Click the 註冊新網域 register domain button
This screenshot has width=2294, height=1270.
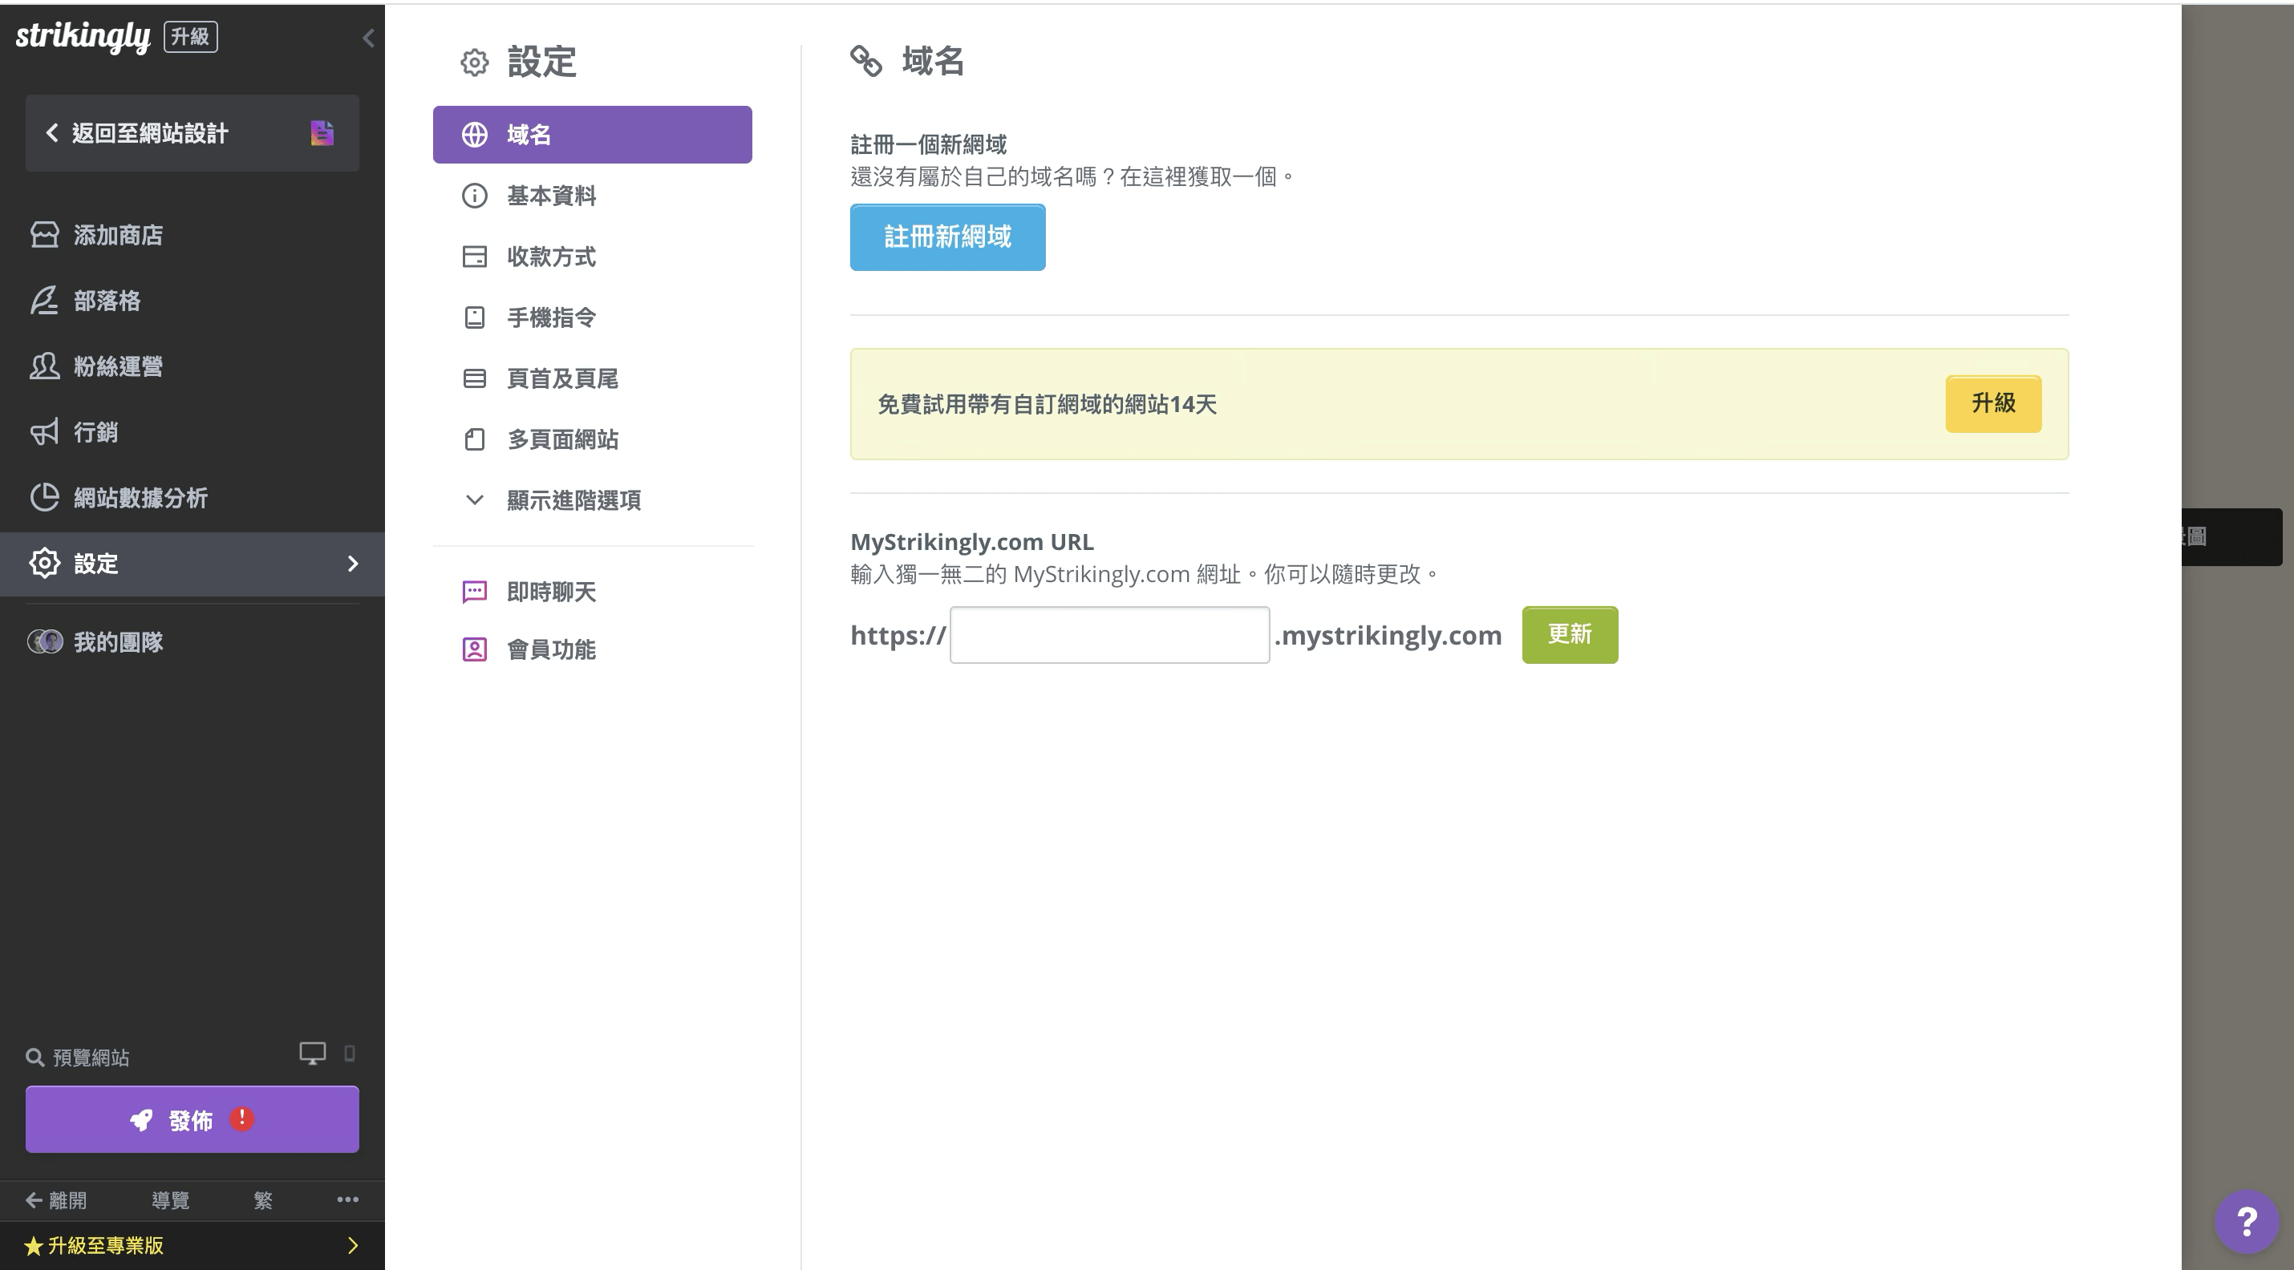coord(947,237)
